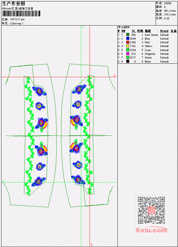Click the width value '379.3 mm'
178x247 pixels.
(170, 15)
